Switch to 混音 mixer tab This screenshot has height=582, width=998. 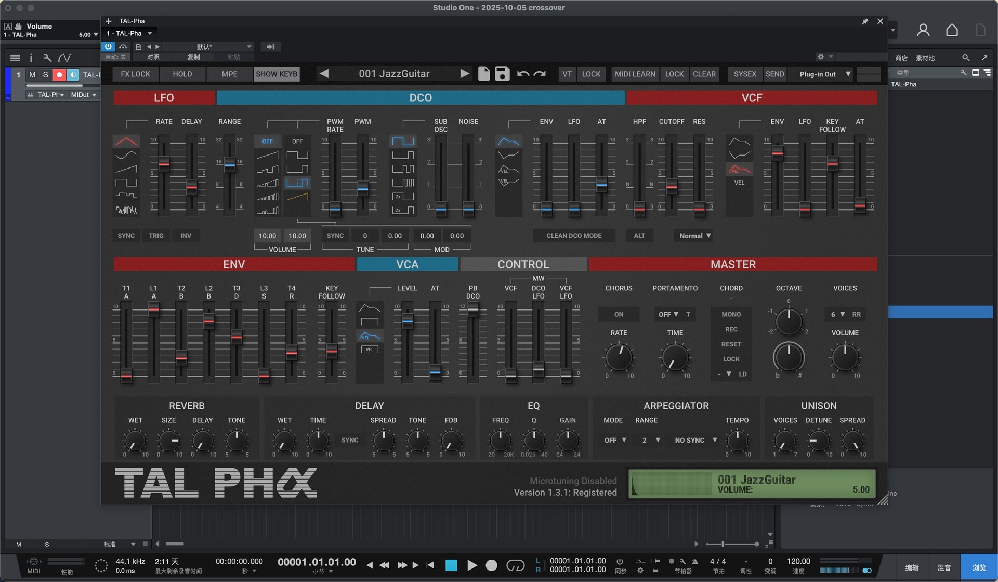pos(944,567)
